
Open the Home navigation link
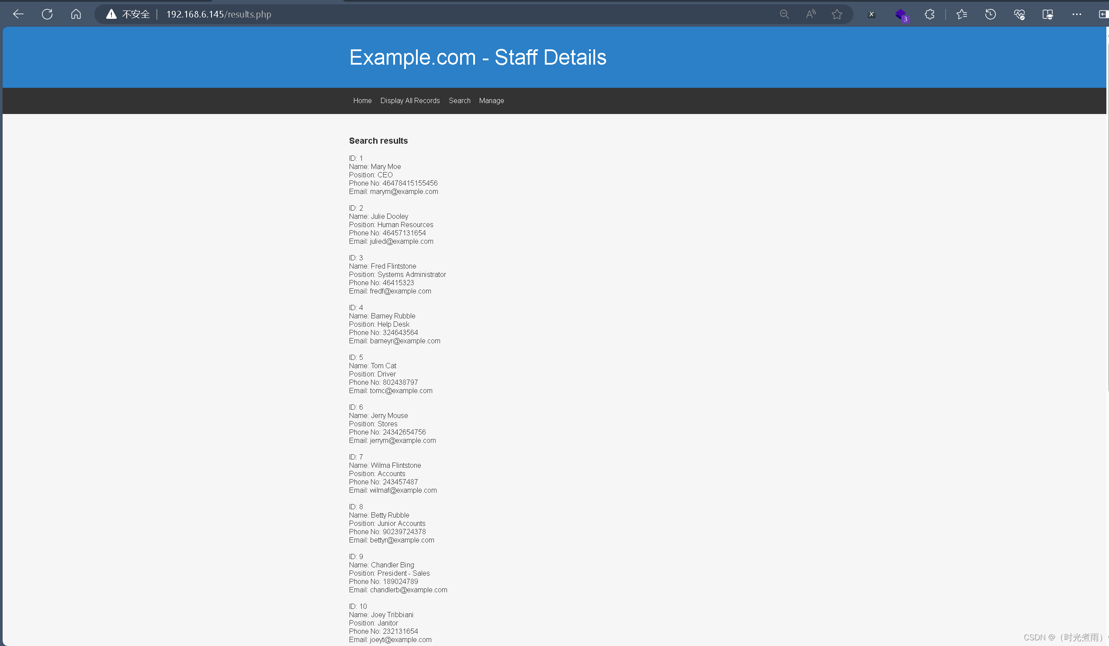[x=362, y=101]
